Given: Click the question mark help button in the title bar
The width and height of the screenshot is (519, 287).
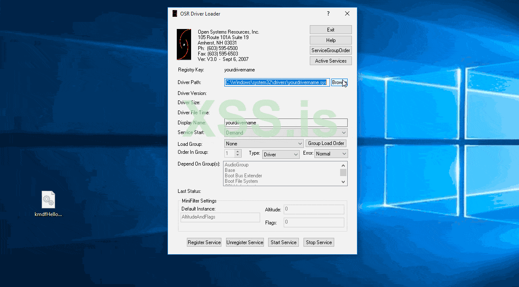Looking at the screenshot, I should 328,13.
